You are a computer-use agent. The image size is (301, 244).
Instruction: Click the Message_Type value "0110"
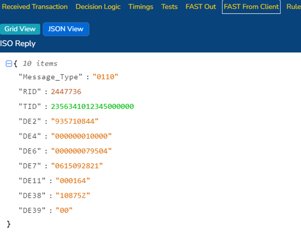point(105,77)
